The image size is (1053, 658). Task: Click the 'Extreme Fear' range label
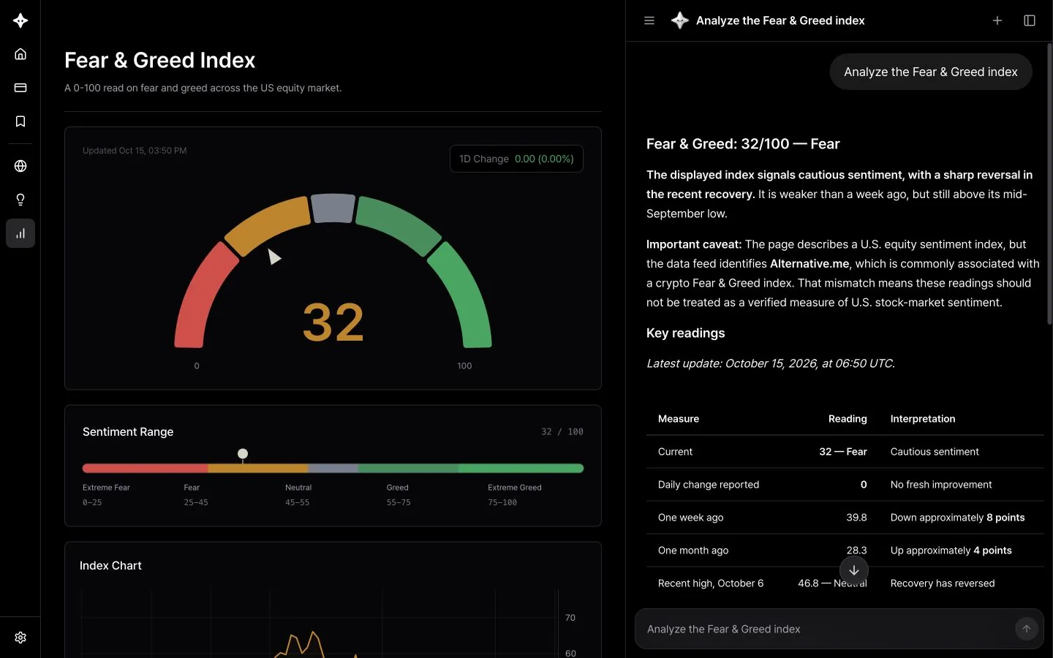(106, 488)
